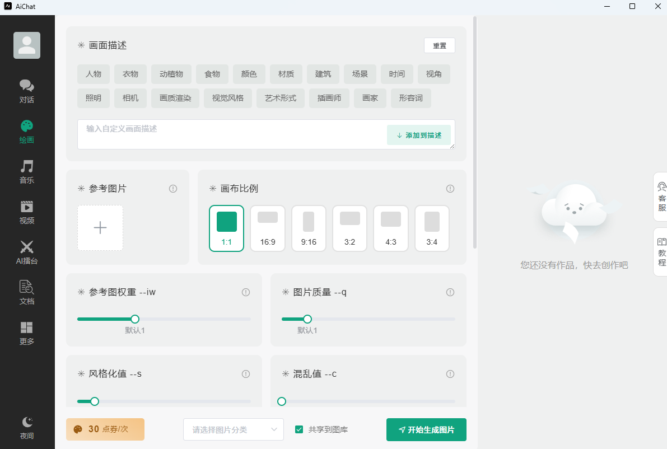Select the 9:16 canvas ratio
Image resolution: width=667 pixels, height=449 pixels.
click(x=309, y=228)
